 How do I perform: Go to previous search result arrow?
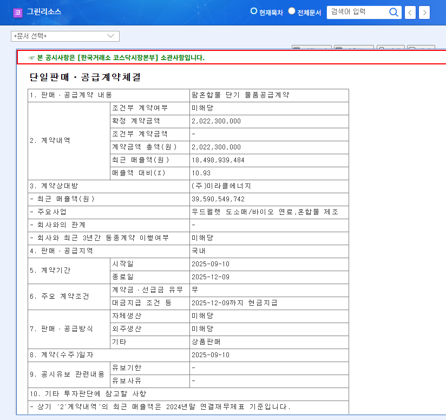click(x=411, y=12)
